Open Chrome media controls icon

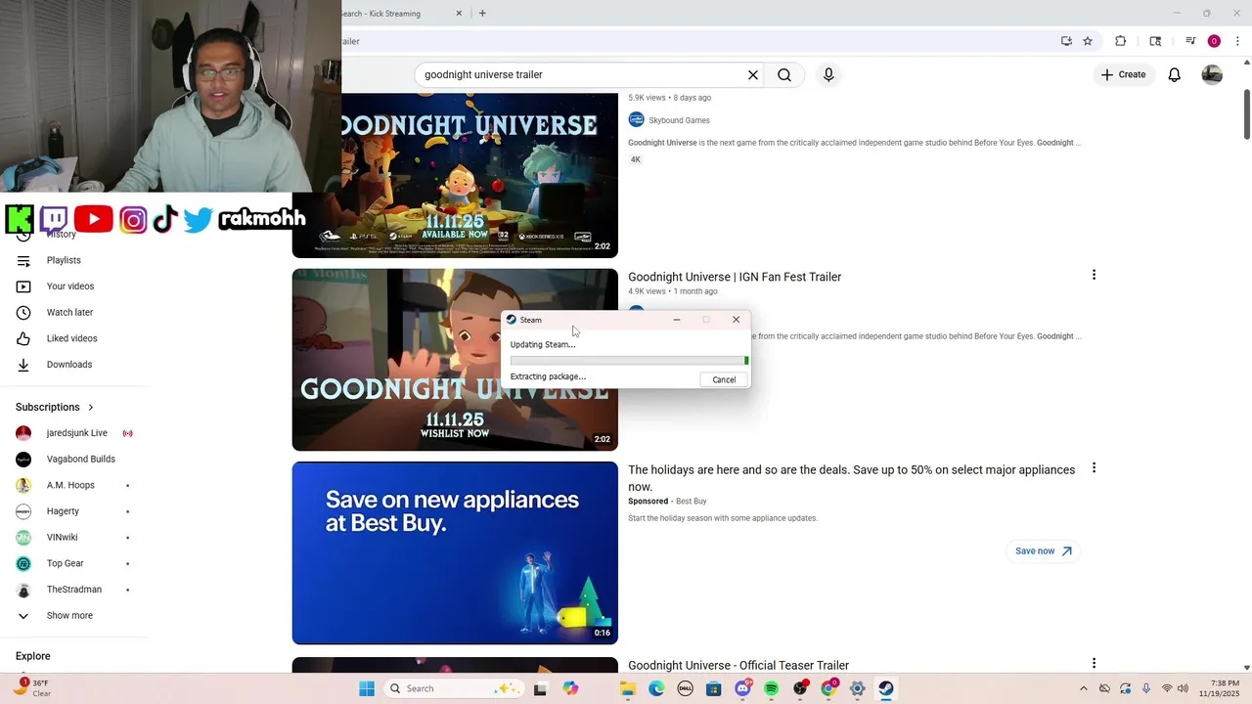pos(1190,41)
